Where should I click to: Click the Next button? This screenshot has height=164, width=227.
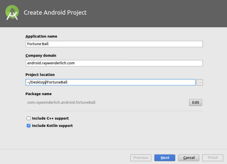pyautogui.click(x=165, y=158)
